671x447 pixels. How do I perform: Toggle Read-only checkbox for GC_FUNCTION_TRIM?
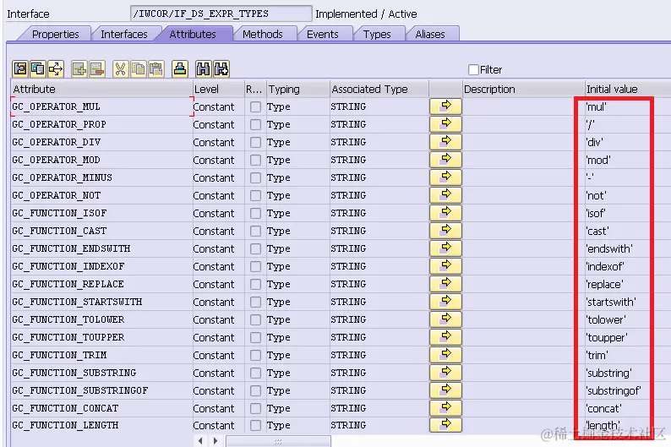[255, 355]
